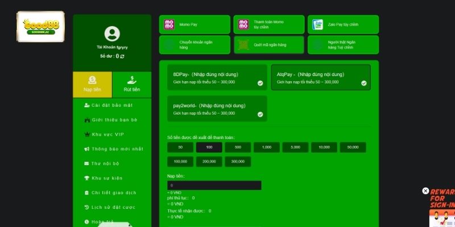Choose Zalo Pay tùy chỉnh option
The width and height of the screenshot is (455, 227).
(x=343, y=24)
